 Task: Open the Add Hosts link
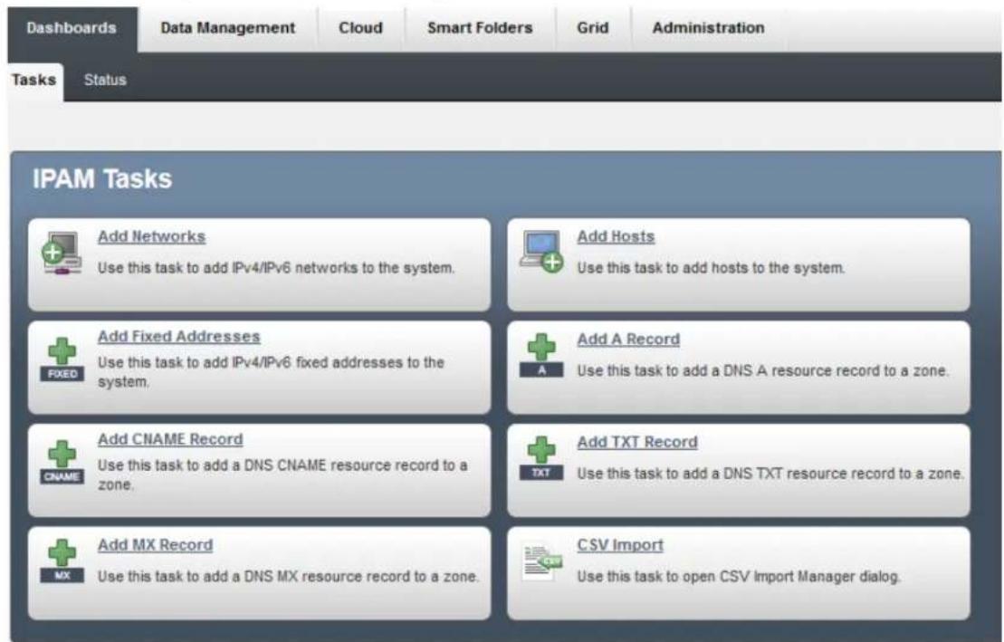(616, 236)
